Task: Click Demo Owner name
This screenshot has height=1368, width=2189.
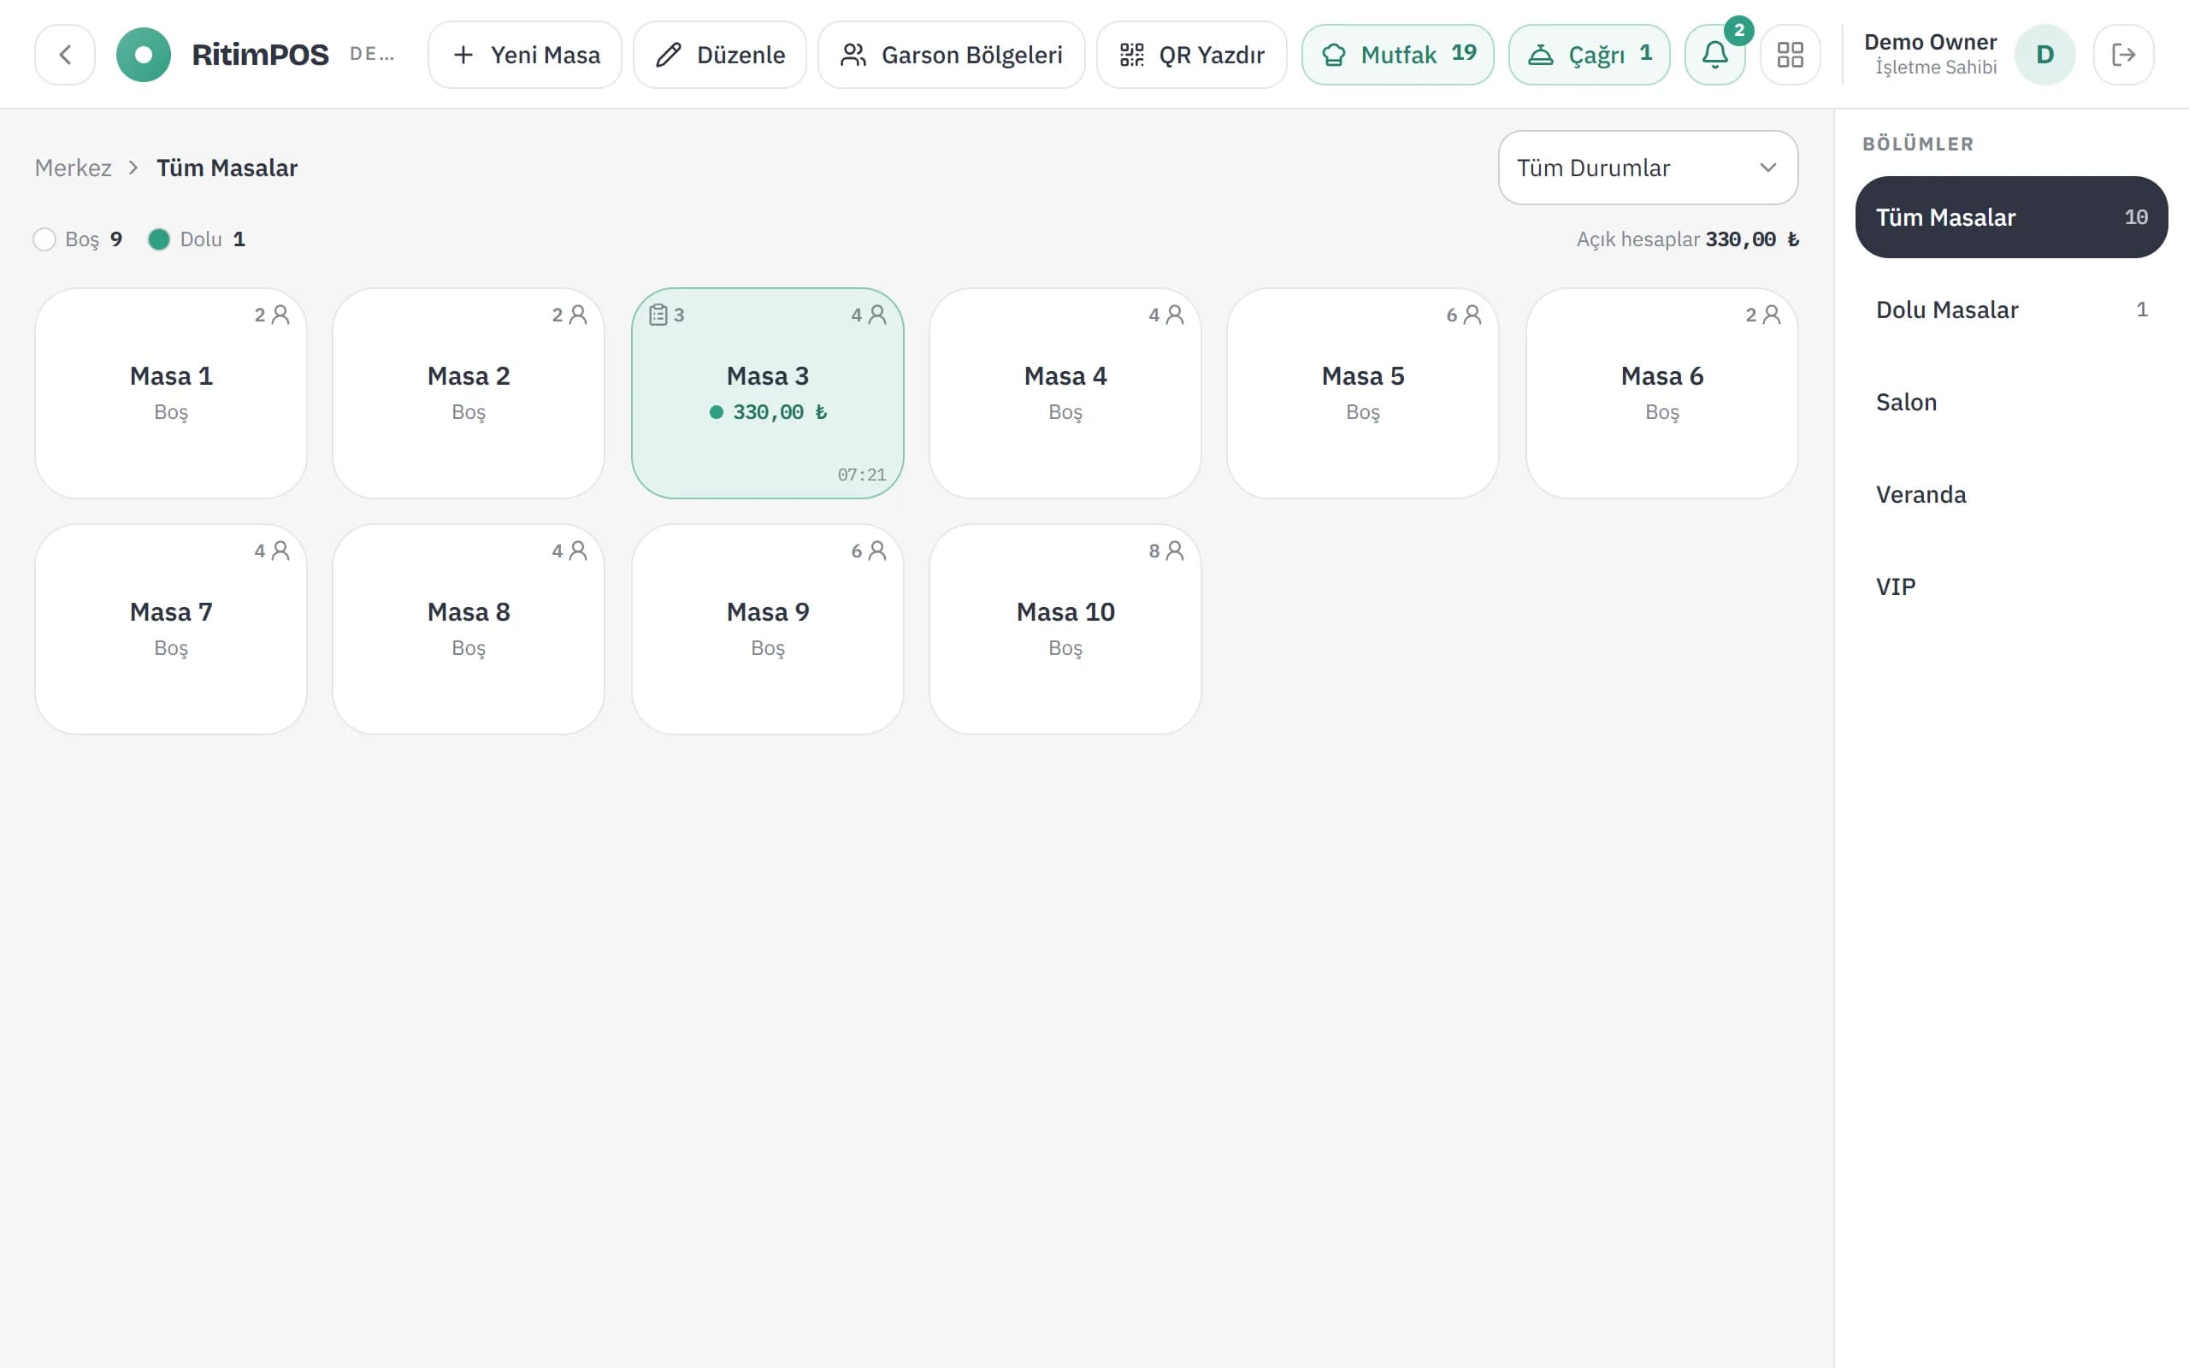Action: coord(1930,42)
